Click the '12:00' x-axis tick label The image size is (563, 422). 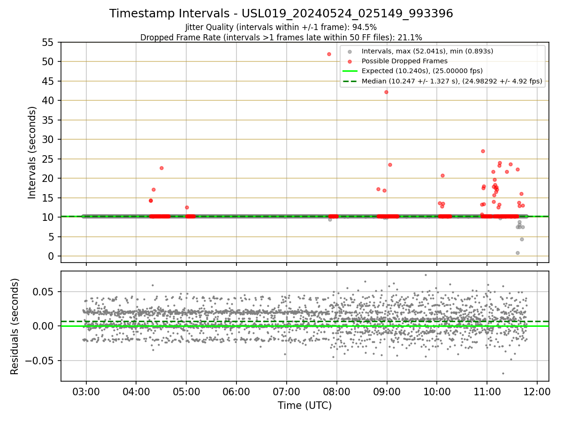coord(537,392)
